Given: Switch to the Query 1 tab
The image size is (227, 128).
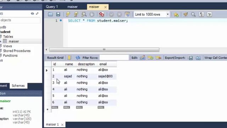Looking at the screenshot, I should pyautogui.click(x=52, y=7).
